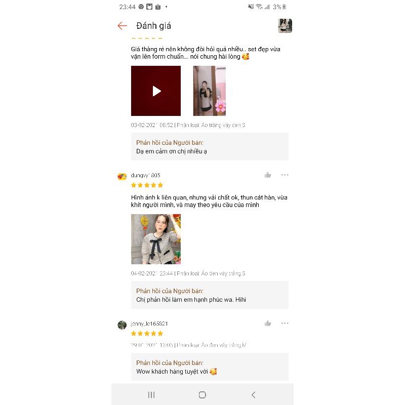Viewport: 405px width, 405px height.
Task: Tap the "Đánh giá" page title
Action: [x=153, y=26]
